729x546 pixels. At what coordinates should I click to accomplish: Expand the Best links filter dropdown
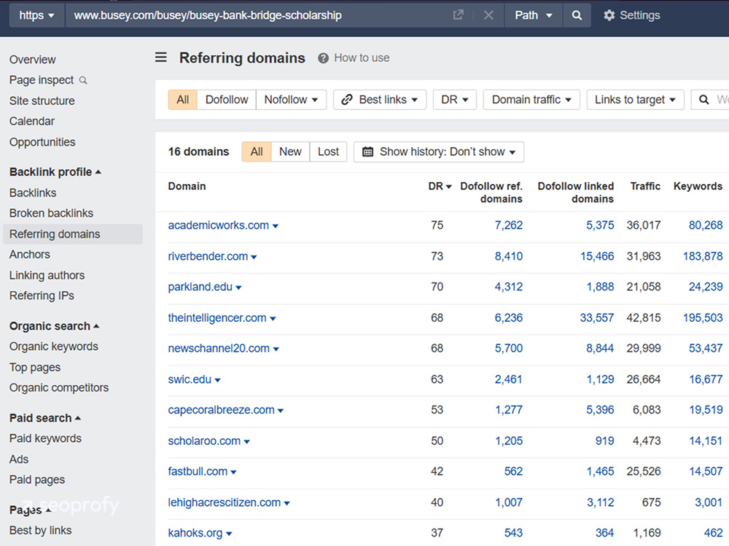click(380, 100)
